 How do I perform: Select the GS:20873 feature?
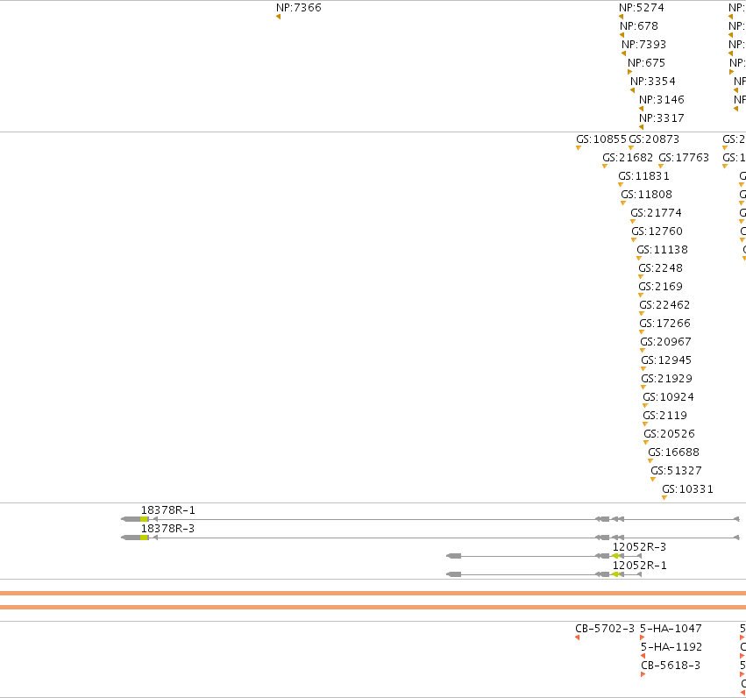(654, 139)
